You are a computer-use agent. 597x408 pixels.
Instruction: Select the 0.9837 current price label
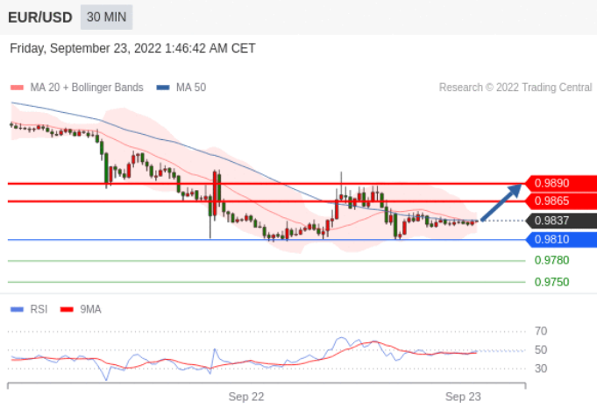pos(561,221)
